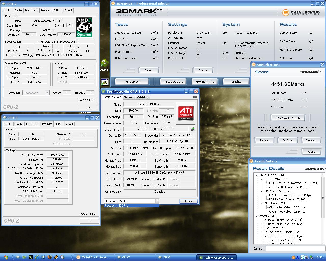This screenshot has width=326, height=261.
Task: Collapse the Feature Tests tree node
Action: 257,216
